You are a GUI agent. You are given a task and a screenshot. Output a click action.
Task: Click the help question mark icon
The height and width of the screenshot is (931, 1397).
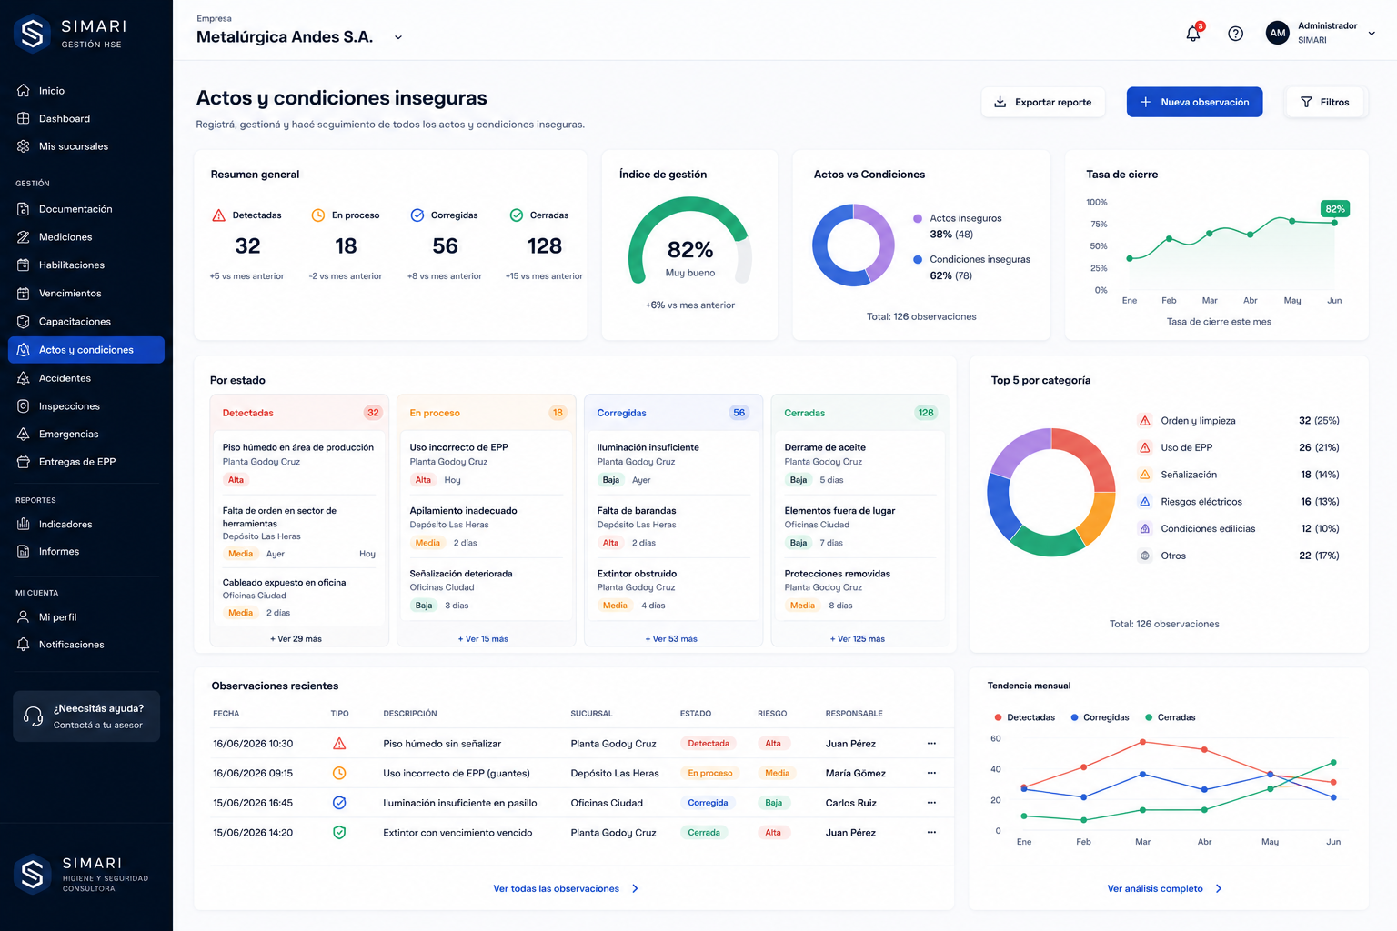point(1235,34)
